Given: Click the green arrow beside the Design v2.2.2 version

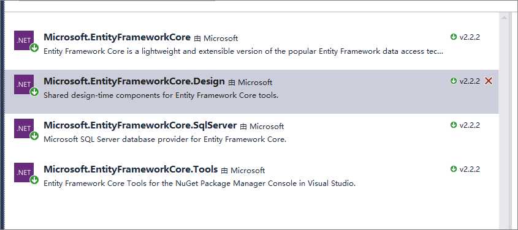Looking at the screenshot, I should [454, 81].
